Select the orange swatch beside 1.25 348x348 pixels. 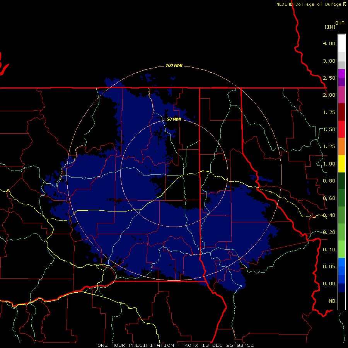click(341, 146)
